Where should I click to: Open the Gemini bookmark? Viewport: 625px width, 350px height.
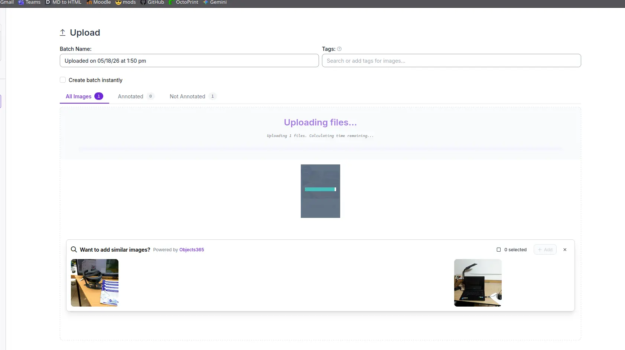[215, 2]
